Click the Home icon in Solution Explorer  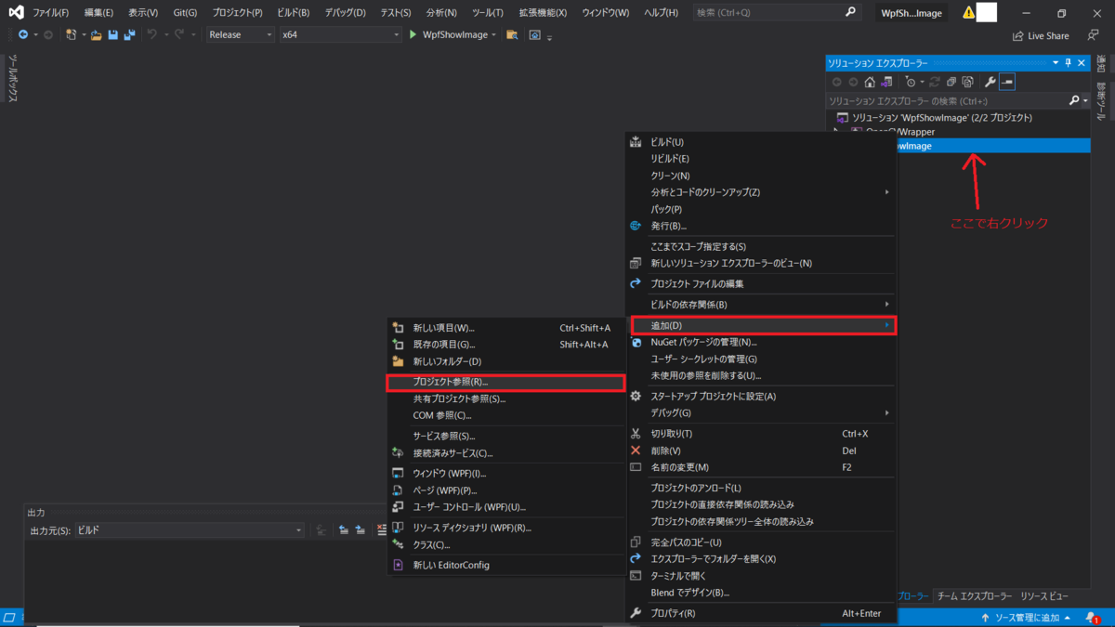(x=870, y=82)
